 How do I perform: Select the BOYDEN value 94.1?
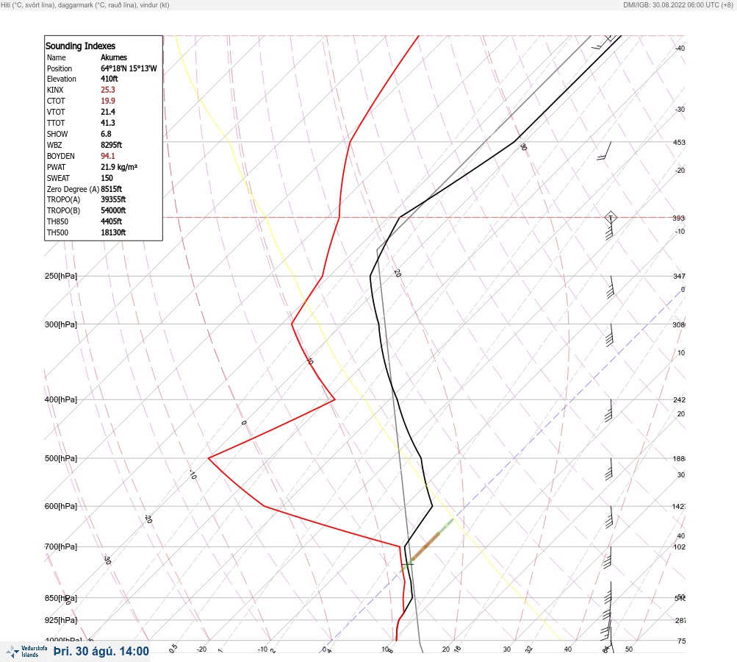tap(108, 156)
